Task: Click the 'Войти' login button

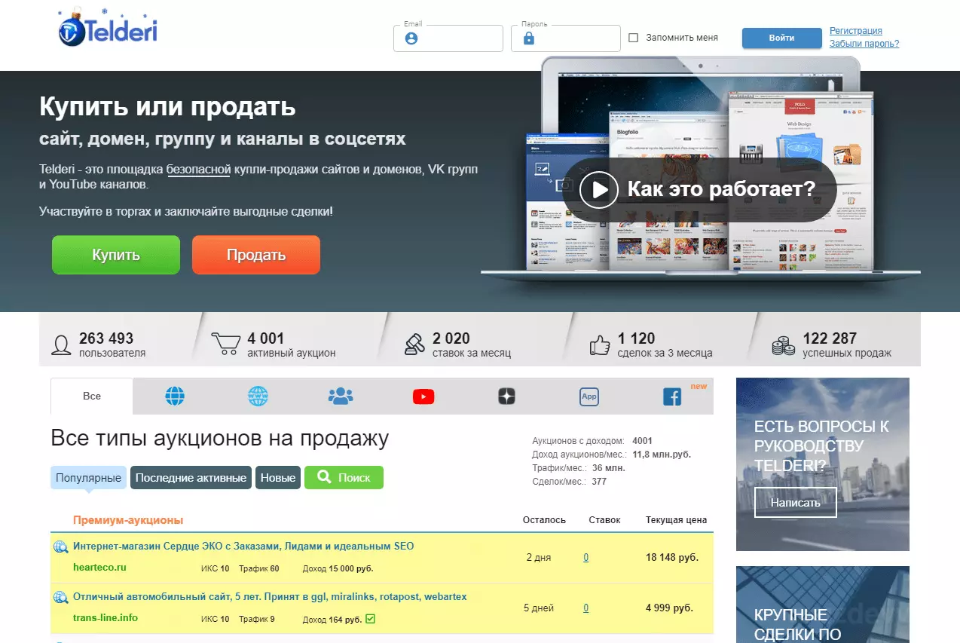Action: point(781,38)
